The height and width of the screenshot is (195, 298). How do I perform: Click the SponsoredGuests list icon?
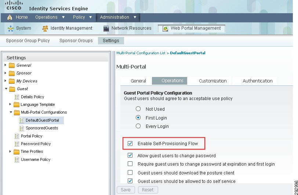(22, 128)
